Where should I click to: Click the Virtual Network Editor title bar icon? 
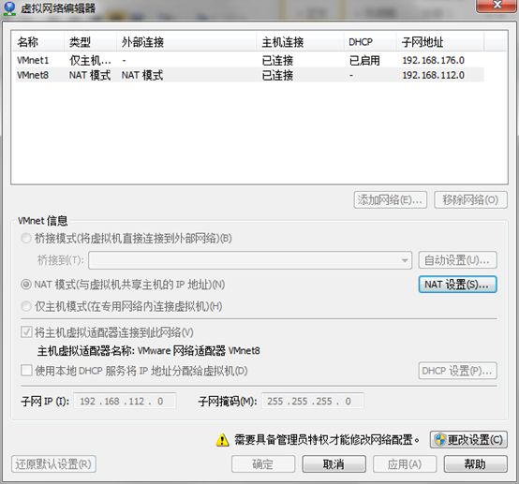coord(9,8)
